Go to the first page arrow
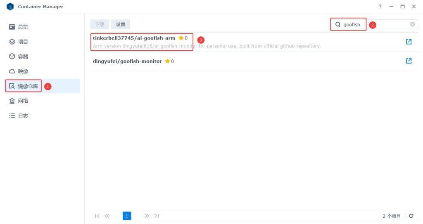 point(97,216)
